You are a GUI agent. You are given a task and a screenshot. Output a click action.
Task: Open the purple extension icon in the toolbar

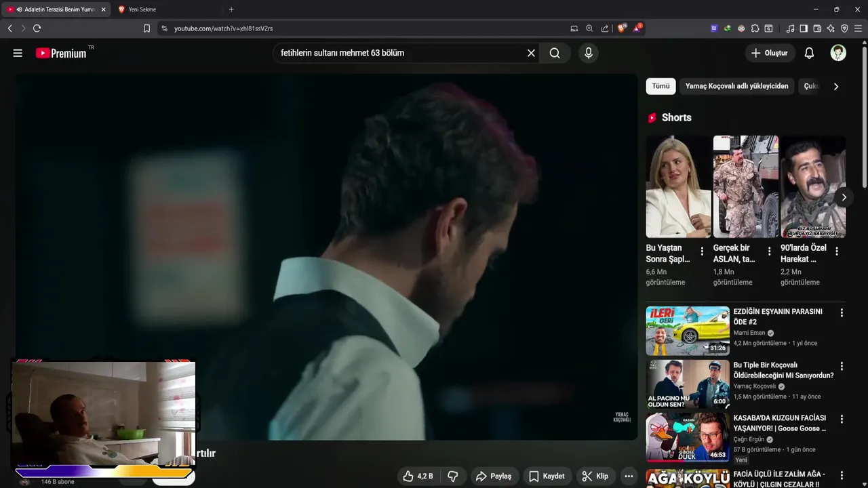click(714, 28)
